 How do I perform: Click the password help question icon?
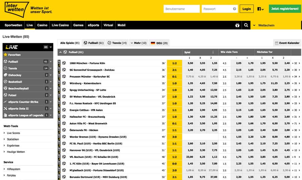coord(234,9)
